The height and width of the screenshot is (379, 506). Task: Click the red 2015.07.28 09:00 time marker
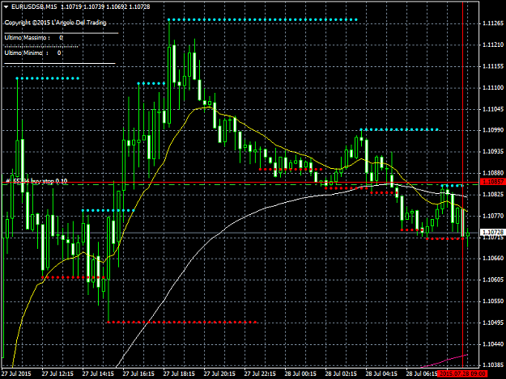[x=462, y=374]
